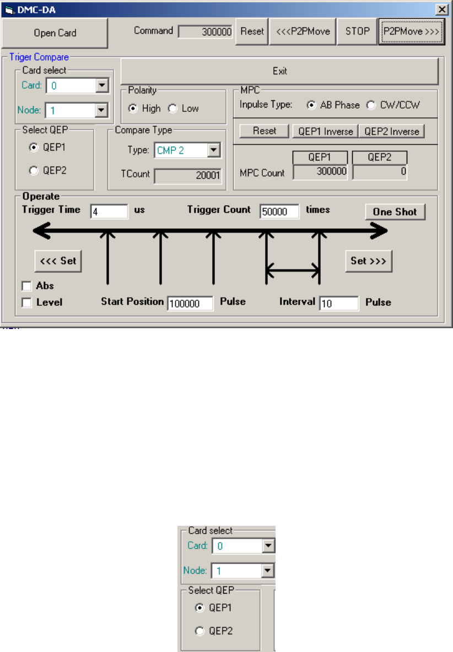Click Reset next to the Command field
This screenshot has width=453, height=652.
point(252,31)
